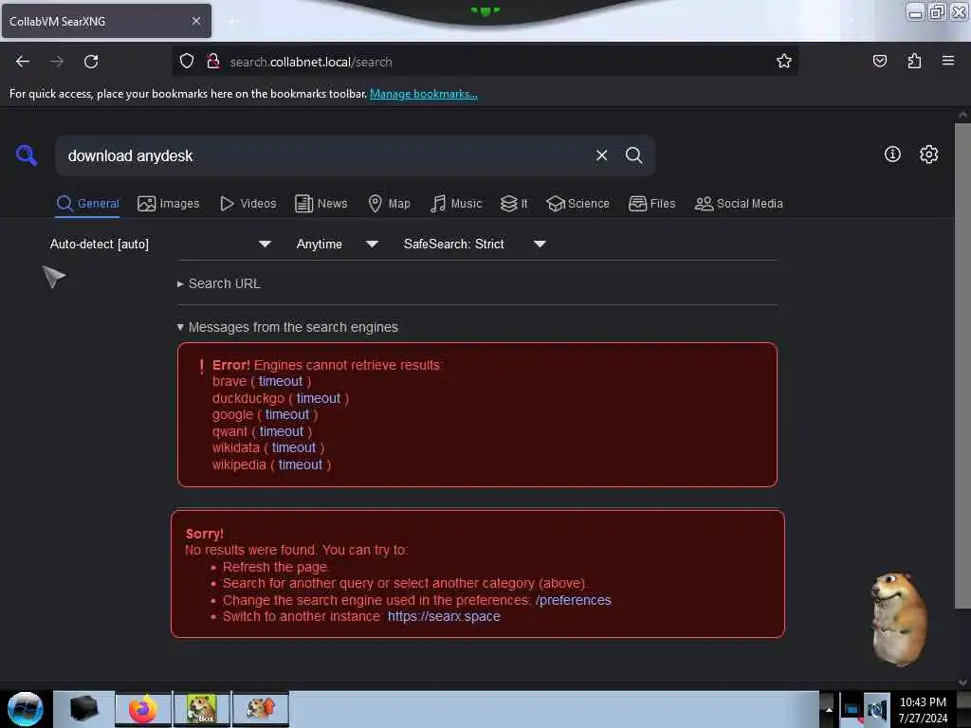Click the dancing hamster image
The width and height of the screenshot is (971, 728).
899,618
